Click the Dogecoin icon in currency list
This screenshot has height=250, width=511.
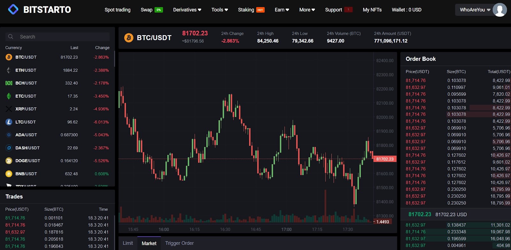click(x=9, y=161)
